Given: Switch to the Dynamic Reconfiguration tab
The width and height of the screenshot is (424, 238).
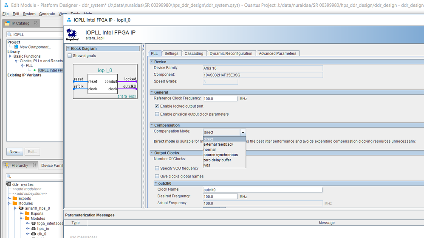Looking at the screenshot, I should tap(231, 53).
